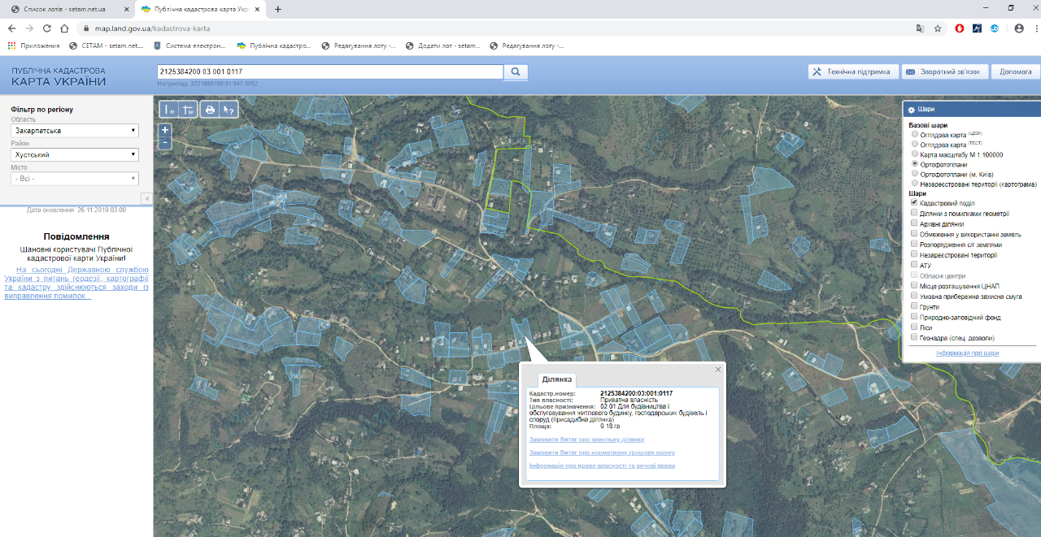1041x537 pixels.
Task: Open Приложения apps shortcut
Action: coord(34,45)
